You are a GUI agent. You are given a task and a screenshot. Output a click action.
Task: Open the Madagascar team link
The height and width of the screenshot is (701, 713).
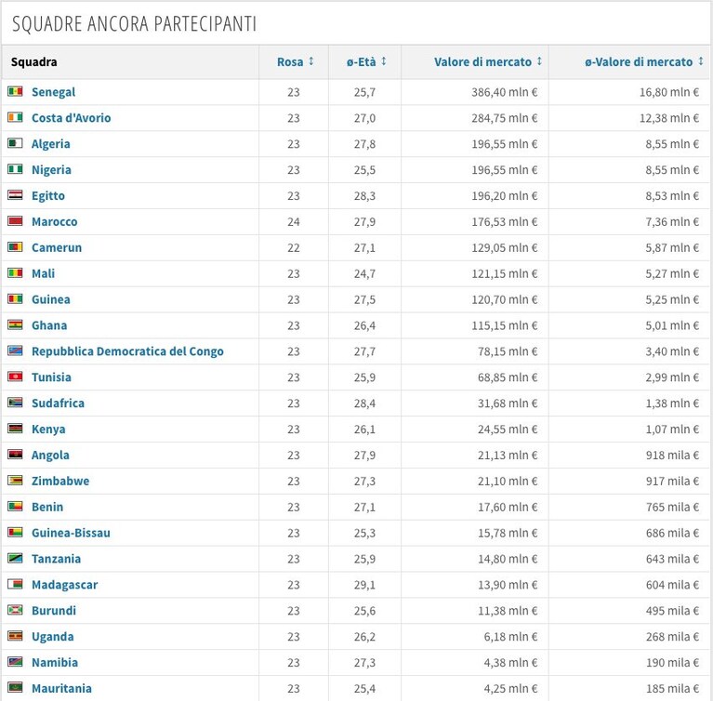point(64,585)
